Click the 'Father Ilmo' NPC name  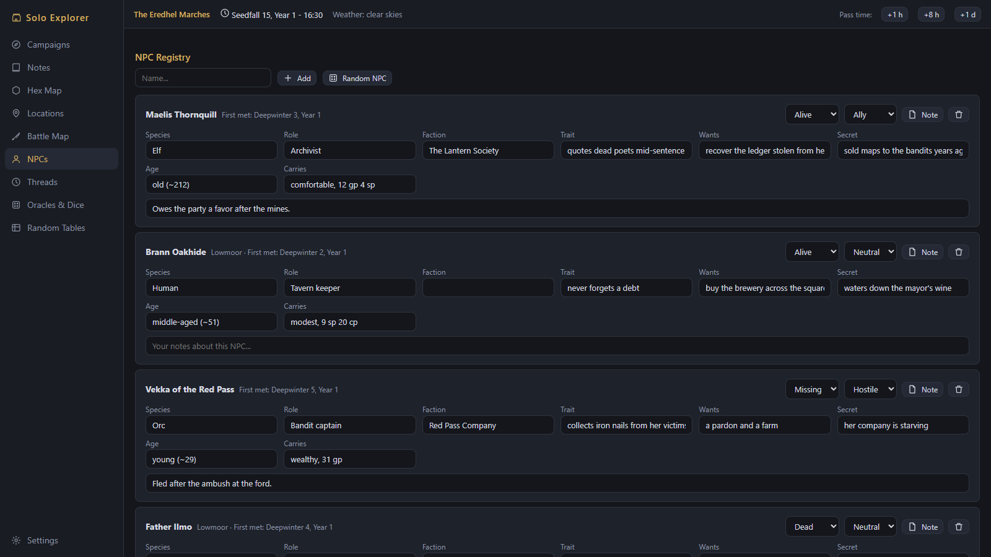[x=168, y=527]
